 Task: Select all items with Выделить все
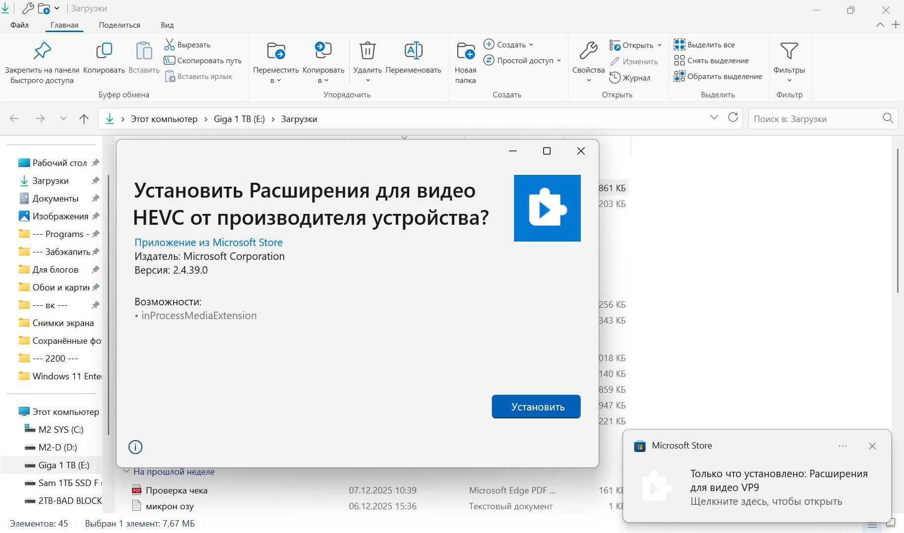705,44
